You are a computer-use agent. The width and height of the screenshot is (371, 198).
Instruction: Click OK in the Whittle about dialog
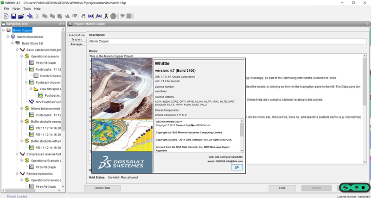pyautogui.click(x=237, y=167)
